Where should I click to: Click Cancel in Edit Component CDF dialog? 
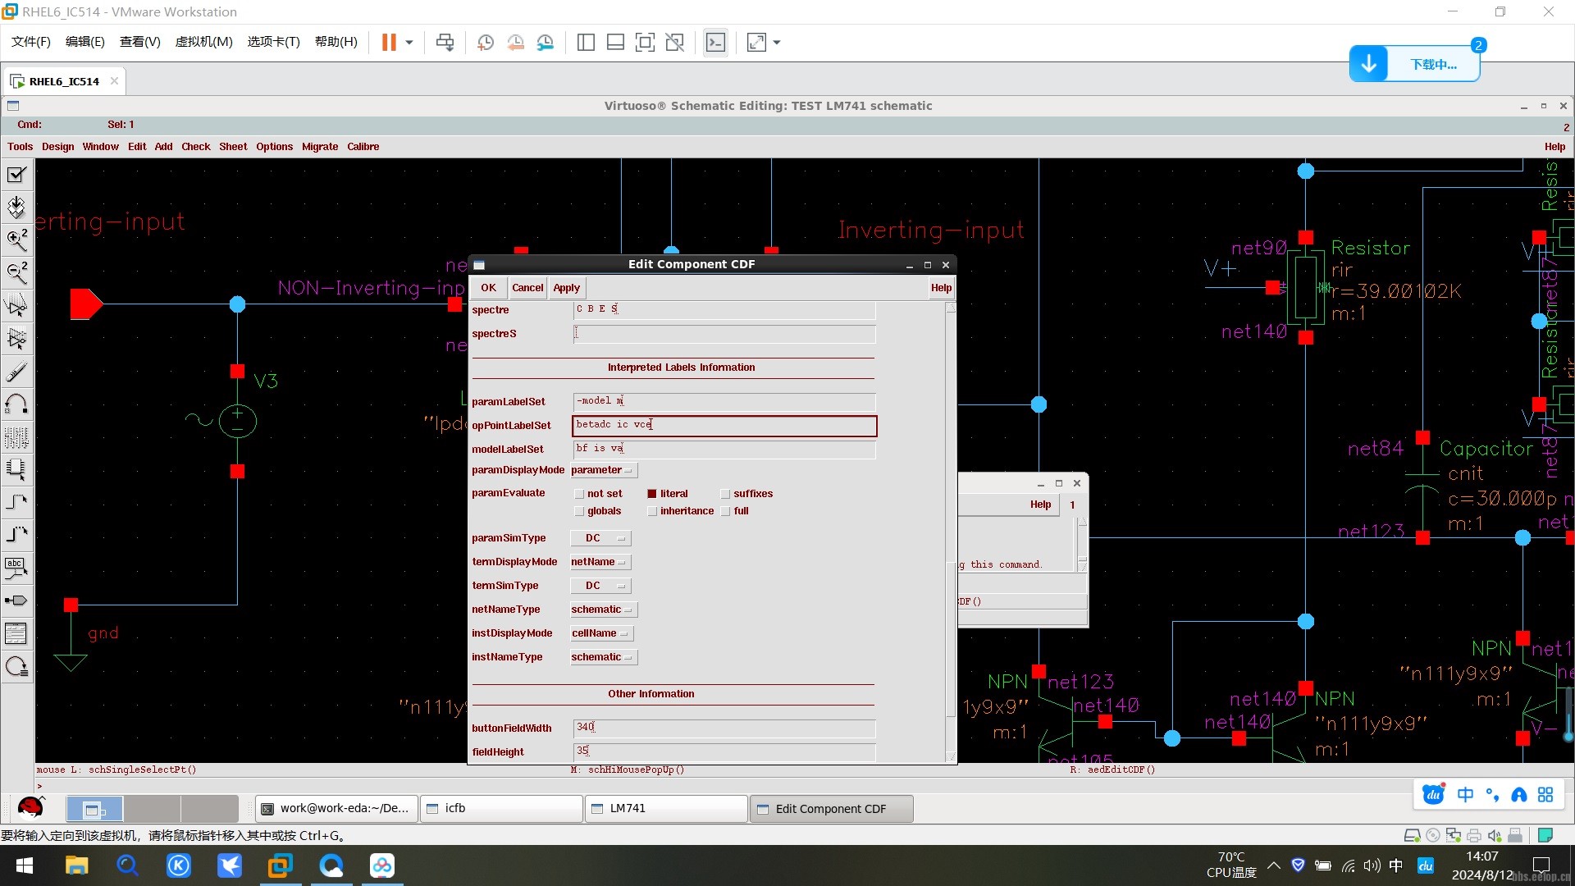(x=527, y=288)
